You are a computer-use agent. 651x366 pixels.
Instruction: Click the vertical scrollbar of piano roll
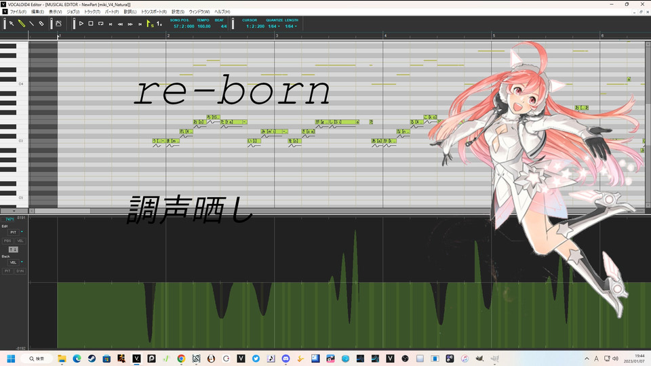648,123
